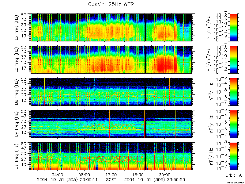The image size is (245, 184).
Task: Click the '08:00' time axis label
Action: click(85, 174)
